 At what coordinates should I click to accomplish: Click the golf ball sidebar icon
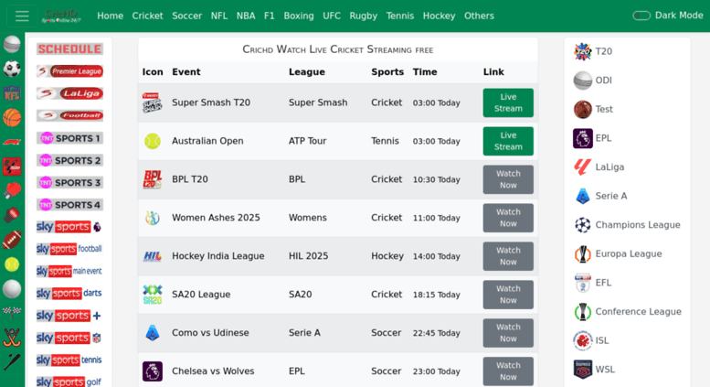pos(12,289)
